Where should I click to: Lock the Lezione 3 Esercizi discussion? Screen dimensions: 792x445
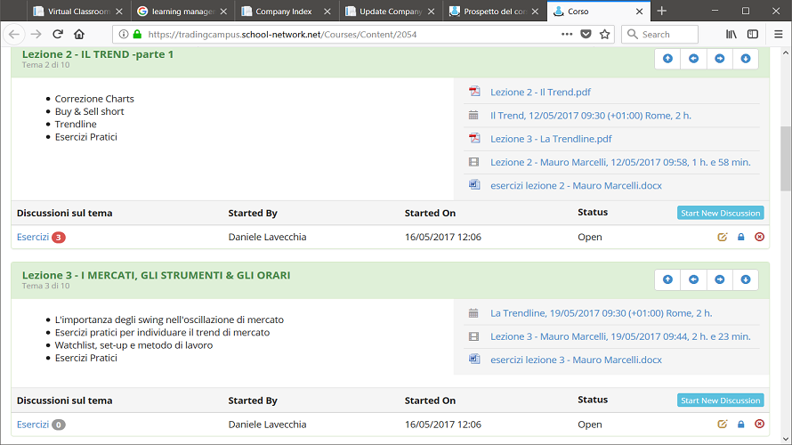[x=741, y=425]
